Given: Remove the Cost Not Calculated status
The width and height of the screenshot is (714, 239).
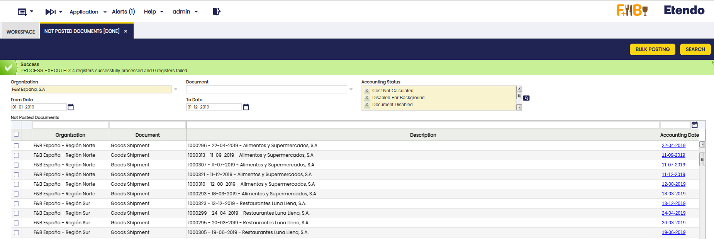Looking at the screenshot, I should tap(367, 91).
